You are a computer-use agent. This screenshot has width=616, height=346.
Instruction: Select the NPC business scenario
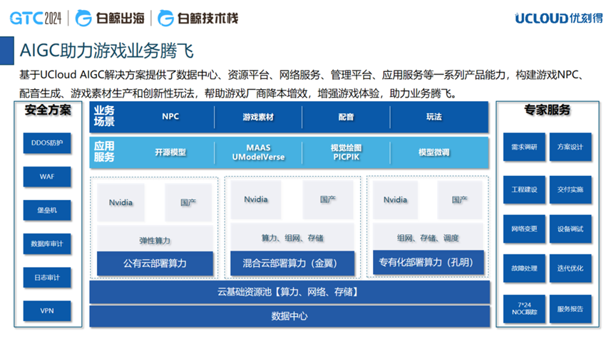(x=170, y=117)
